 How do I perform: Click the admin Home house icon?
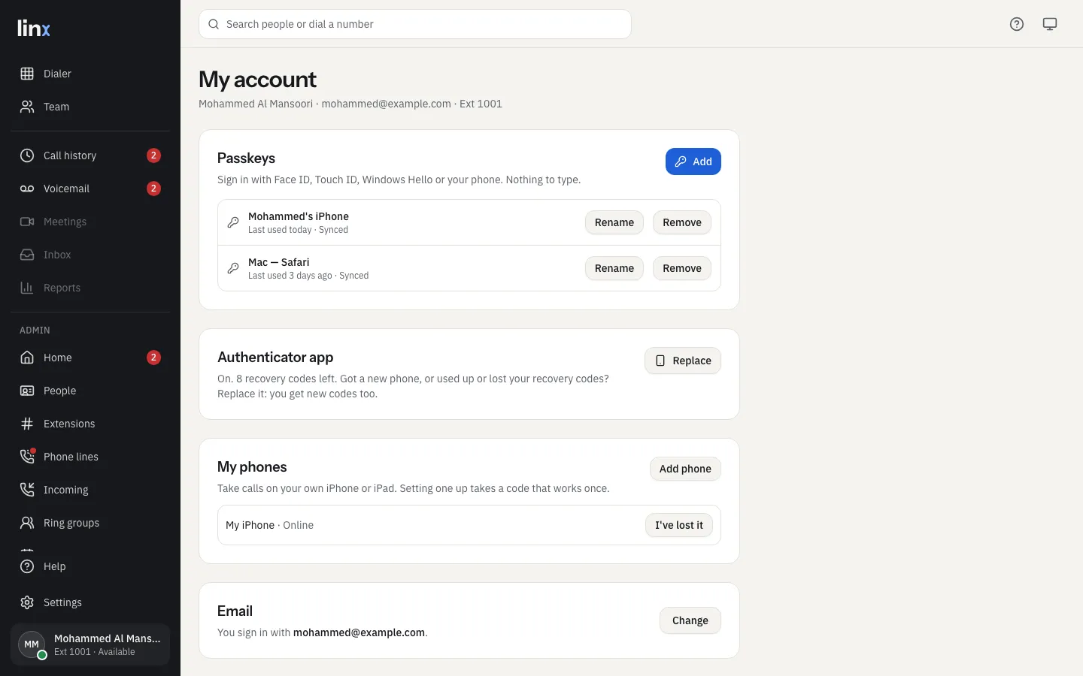click(27, 358)
